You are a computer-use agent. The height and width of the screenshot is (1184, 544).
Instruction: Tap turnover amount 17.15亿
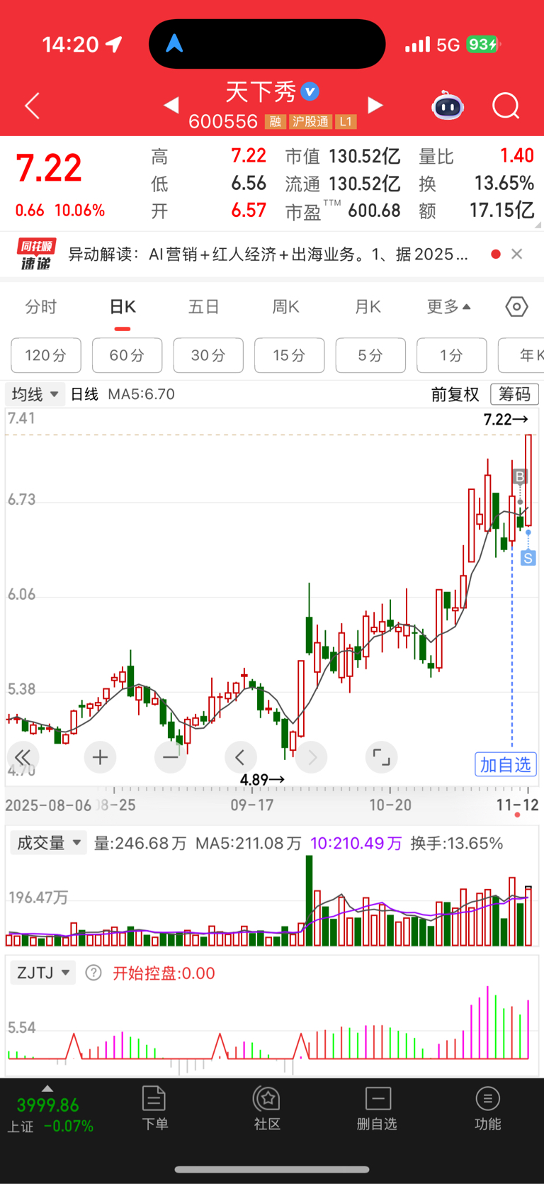point(502,211)
